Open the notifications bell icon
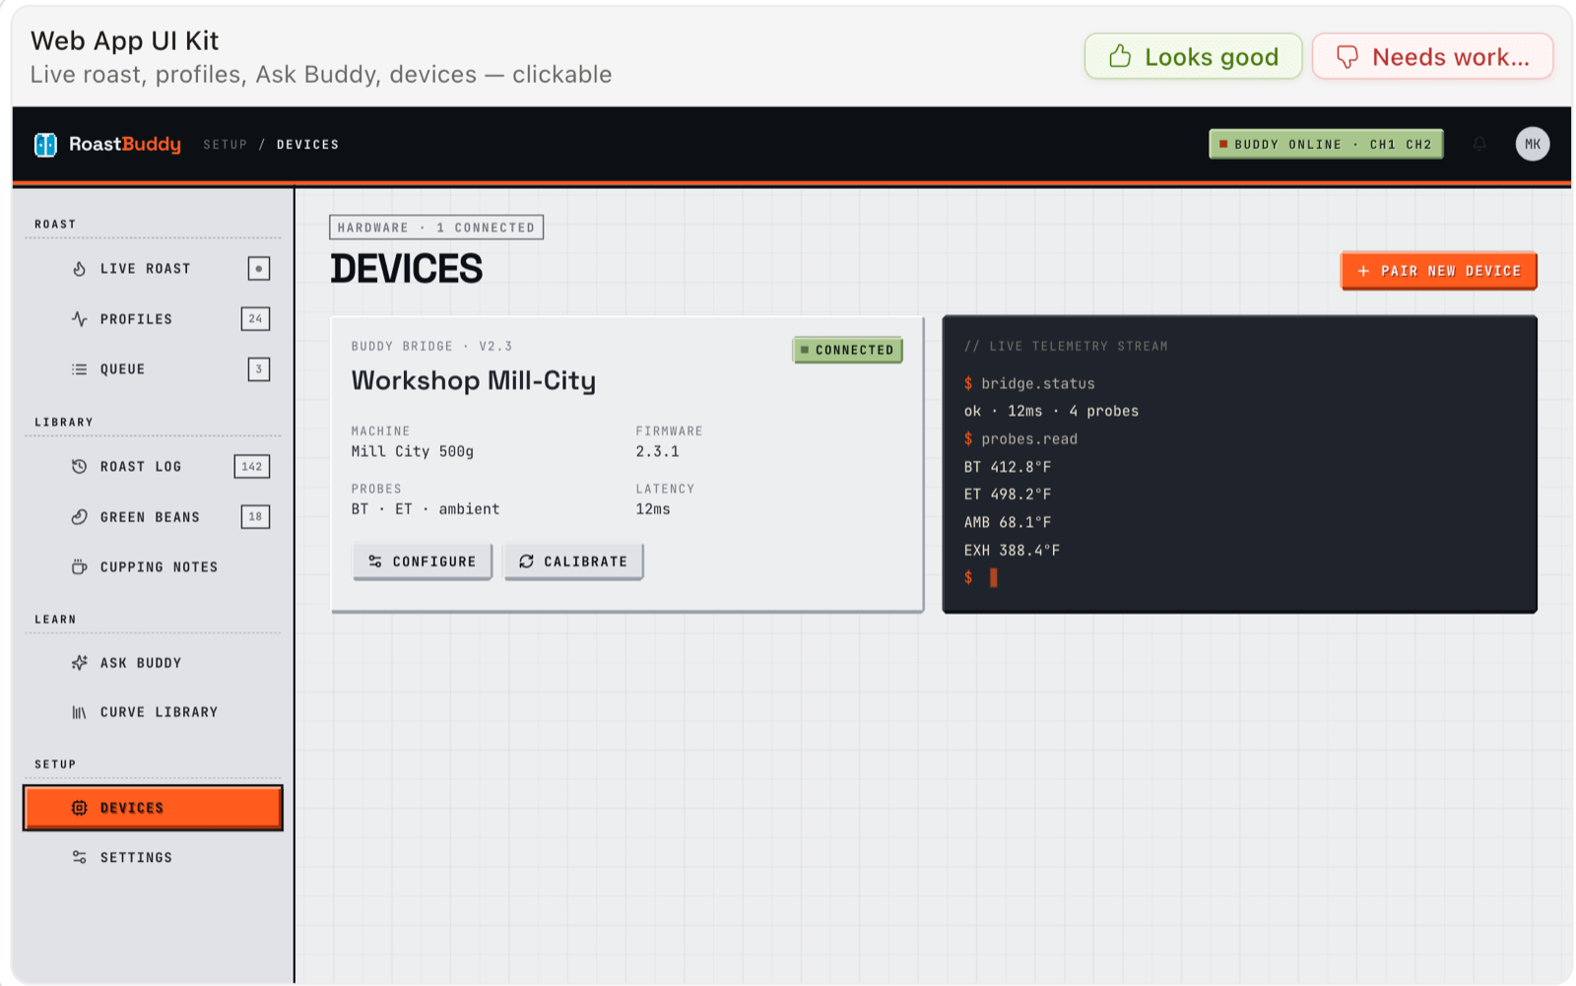The width and height of the screenshot is (1576, 986). (x=1479, y=144)
